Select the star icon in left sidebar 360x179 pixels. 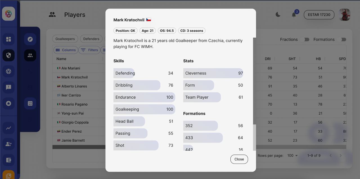coord(8,103)
